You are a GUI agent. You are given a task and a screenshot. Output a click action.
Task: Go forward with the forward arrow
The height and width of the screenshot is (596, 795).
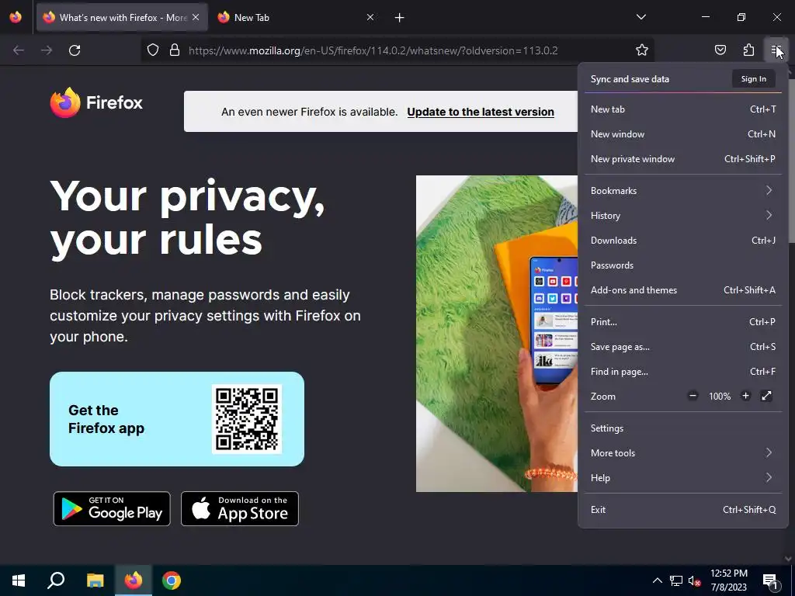[x=47, y=50]
